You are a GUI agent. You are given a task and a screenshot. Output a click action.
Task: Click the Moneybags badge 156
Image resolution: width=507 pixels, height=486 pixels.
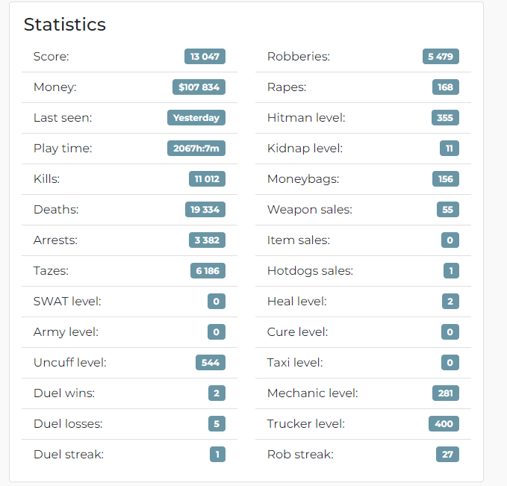point(445,179)
